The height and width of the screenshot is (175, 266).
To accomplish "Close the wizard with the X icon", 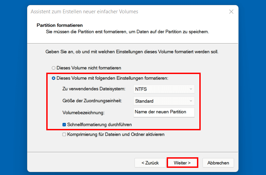I will (231, 12).
